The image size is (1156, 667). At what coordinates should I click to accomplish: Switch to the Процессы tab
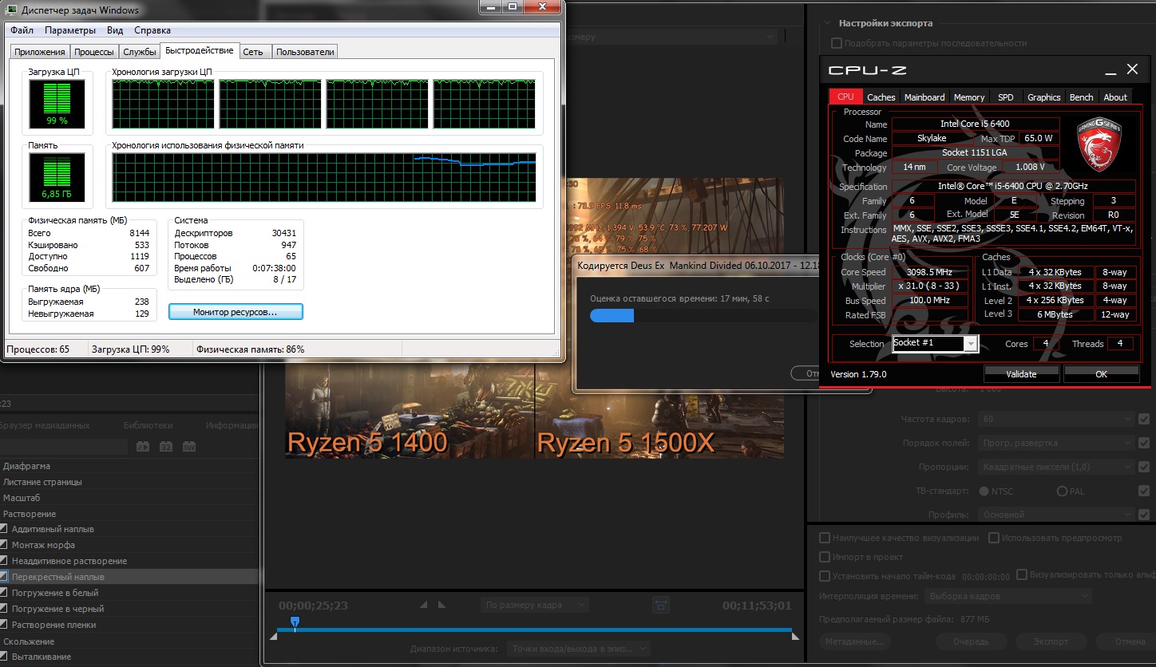pyautogui.click(x=93, y=52)
